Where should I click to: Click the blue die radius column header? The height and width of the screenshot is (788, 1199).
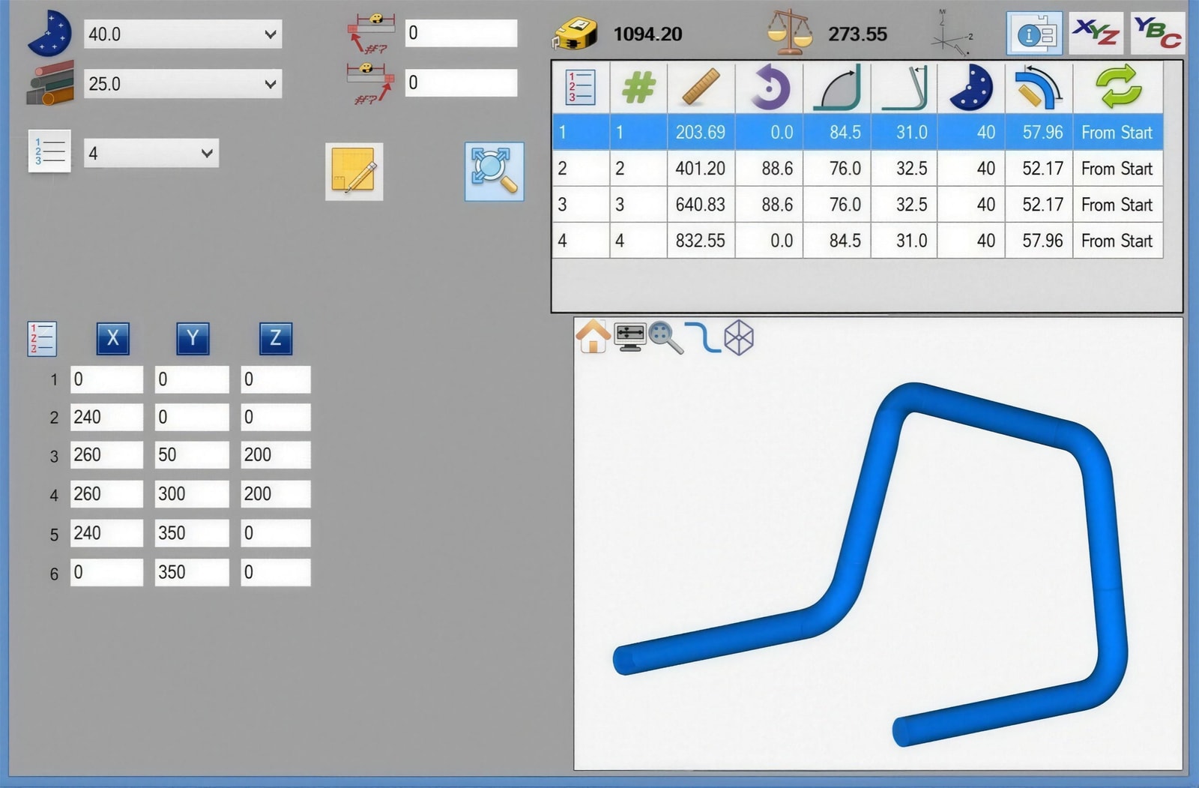pyautogui.click(x=971, y=88)
